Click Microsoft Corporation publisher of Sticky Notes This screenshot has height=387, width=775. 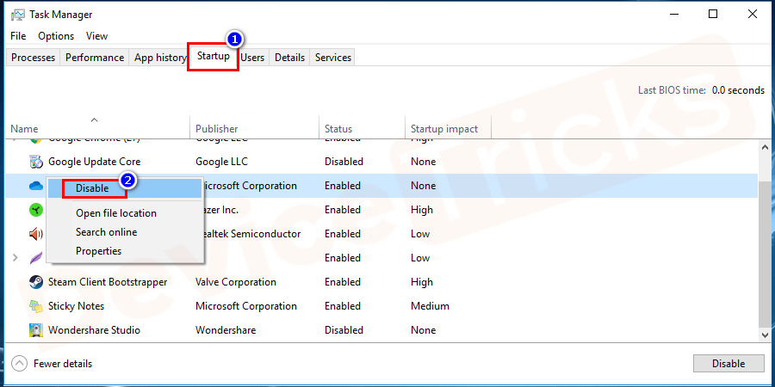[x=246, y=306]
